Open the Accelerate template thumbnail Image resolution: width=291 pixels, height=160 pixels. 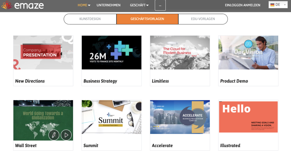tap(180, 117)
